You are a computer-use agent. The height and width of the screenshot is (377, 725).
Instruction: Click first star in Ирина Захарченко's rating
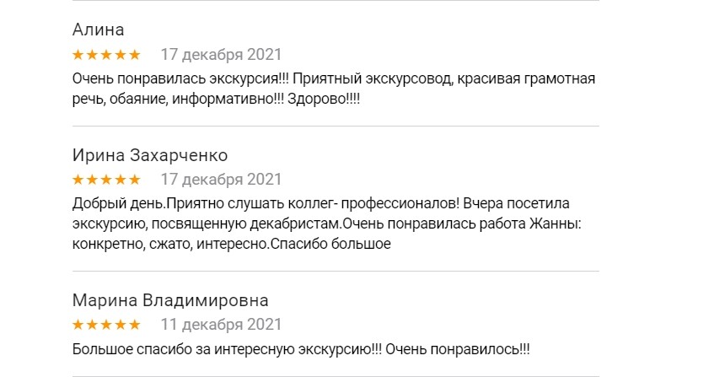pyautogui.click(x=78, y=180)
